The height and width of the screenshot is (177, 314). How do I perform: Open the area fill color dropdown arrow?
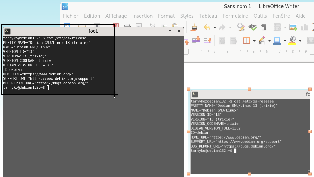(x=300, y=41)
